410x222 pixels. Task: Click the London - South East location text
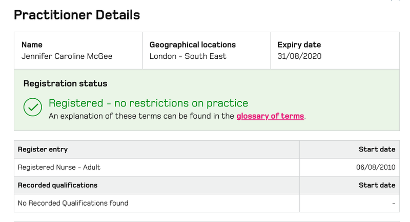(188, 56)
